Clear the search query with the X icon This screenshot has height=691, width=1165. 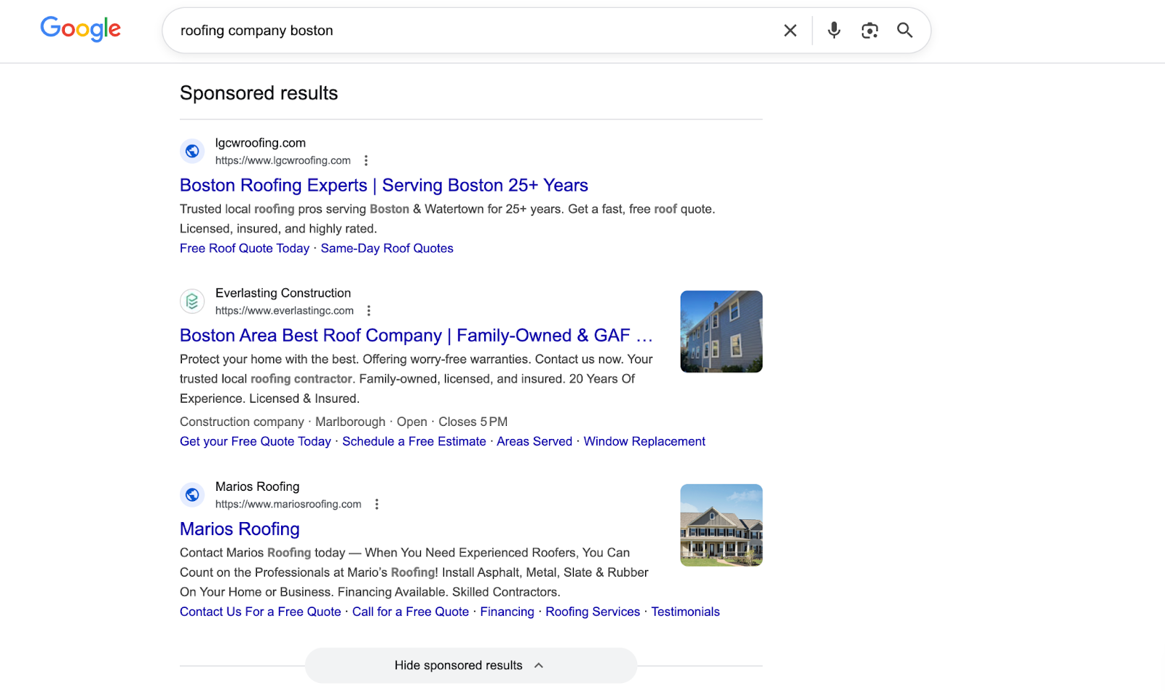[790, 31]
